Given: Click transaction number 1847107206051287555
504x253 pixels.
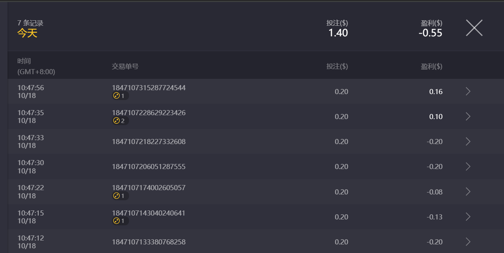Looking at the screenshot, I should point(149,167).
